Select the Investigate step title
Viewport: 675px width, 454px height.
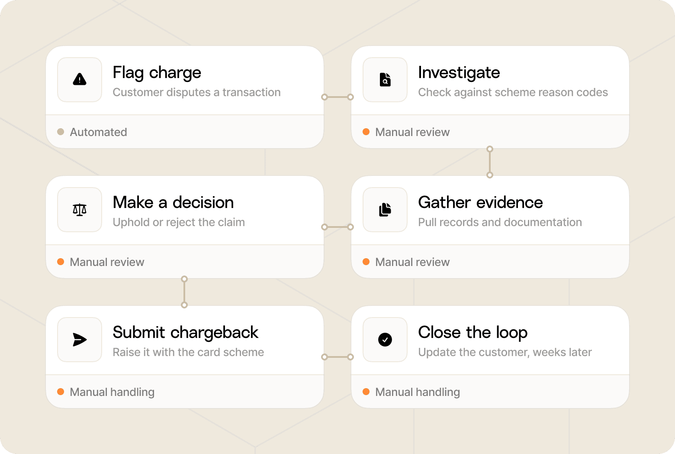coord(459,73)
